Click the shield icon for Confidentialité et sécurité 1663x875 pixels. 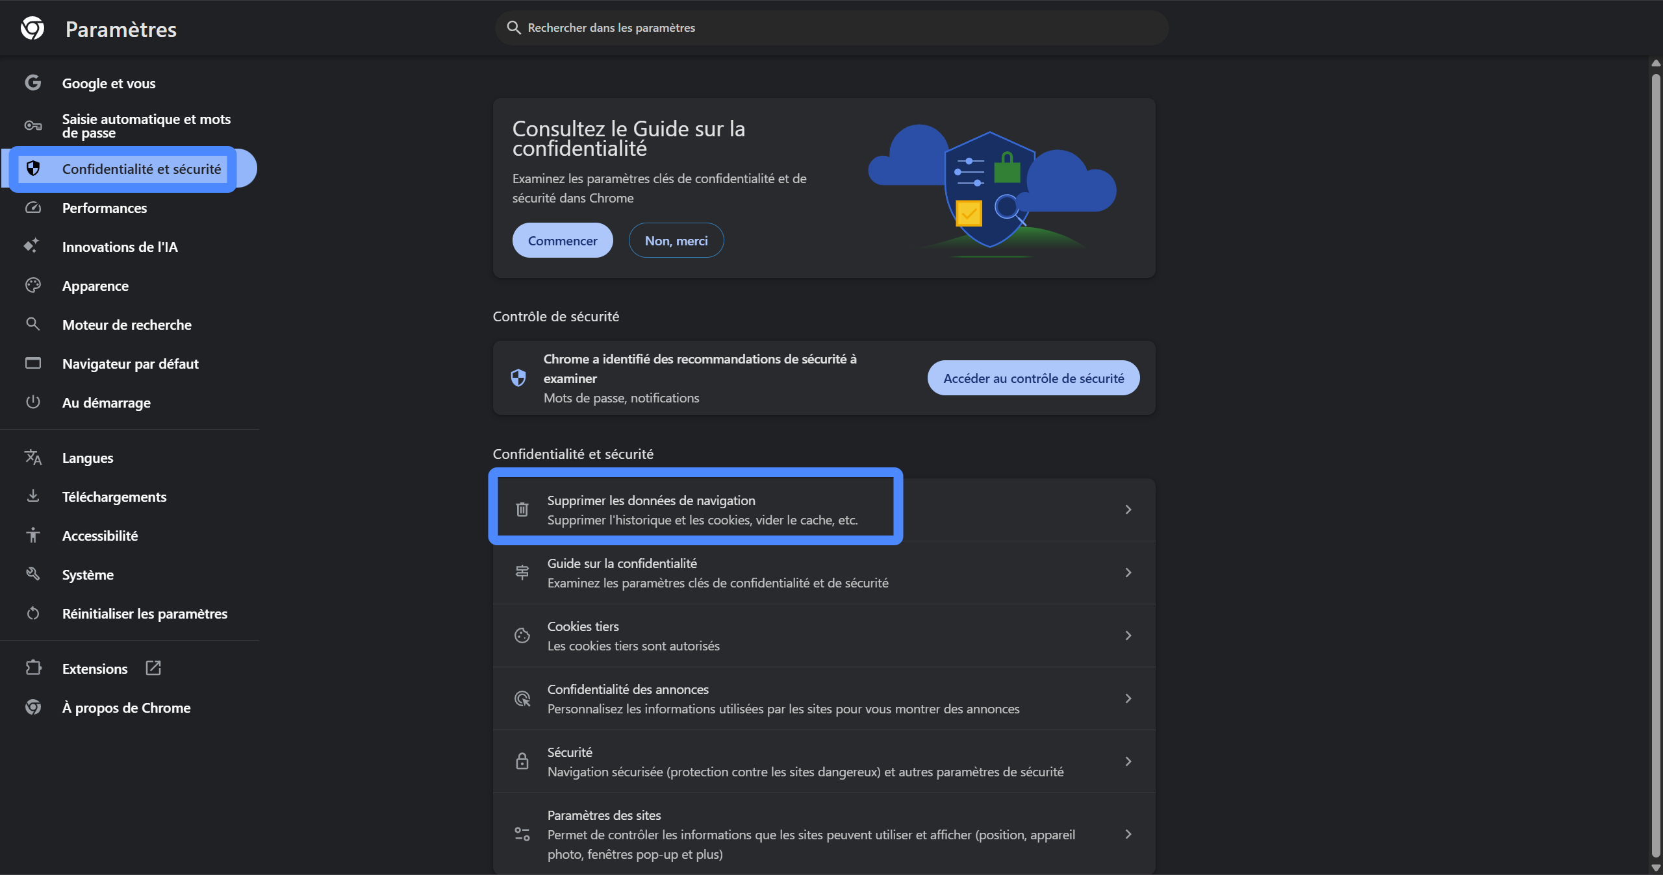(33, 168)
